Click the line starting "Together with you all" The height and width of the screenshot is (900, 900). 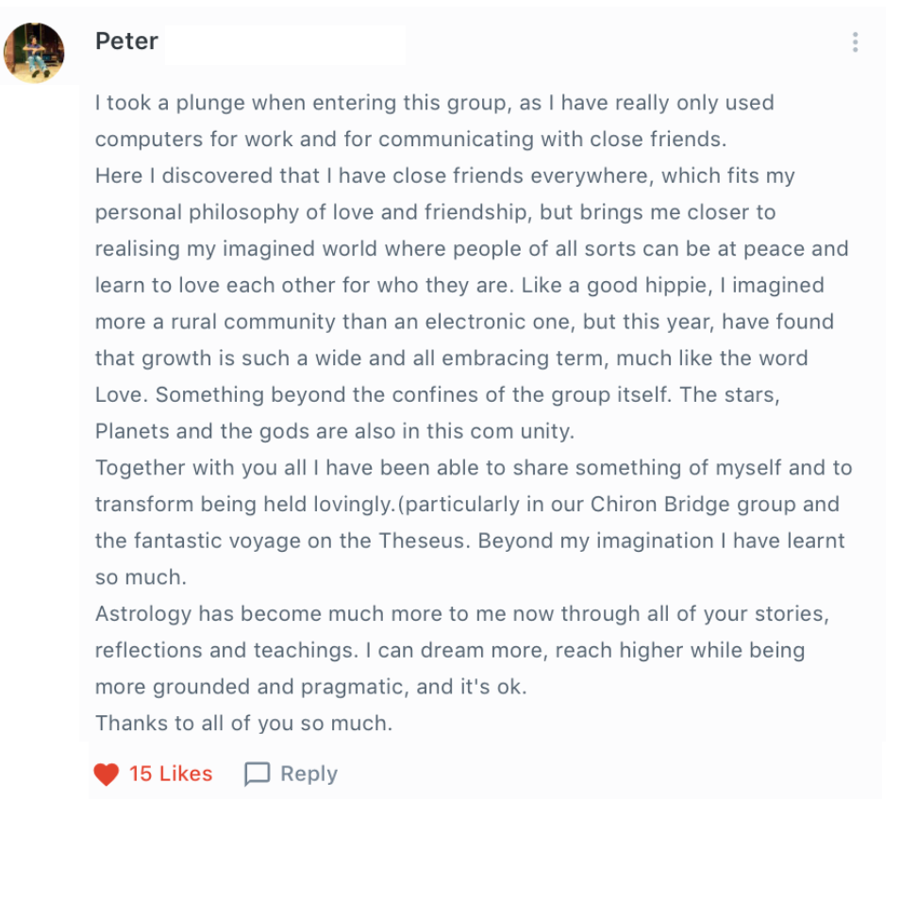point(474,468)
